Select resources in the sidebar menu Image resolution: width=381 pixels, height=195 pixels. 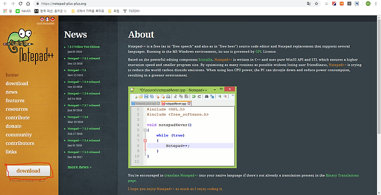tap(17, 109)
